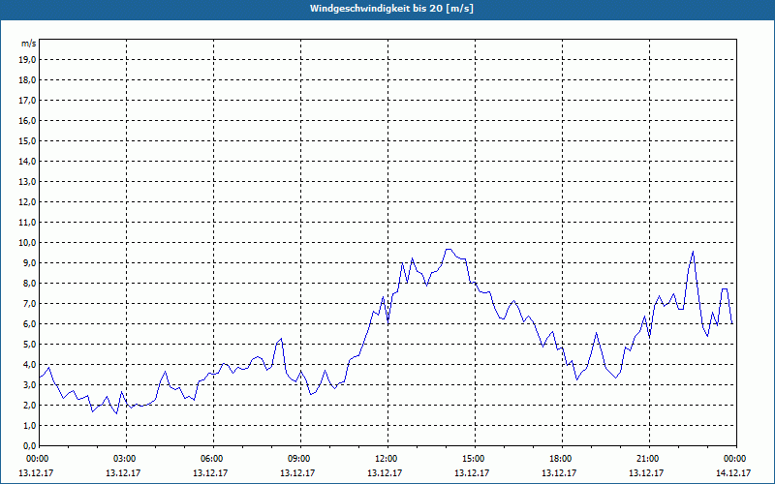
Task: Click the 12,0 y-axis label
Action: [27, 202]
